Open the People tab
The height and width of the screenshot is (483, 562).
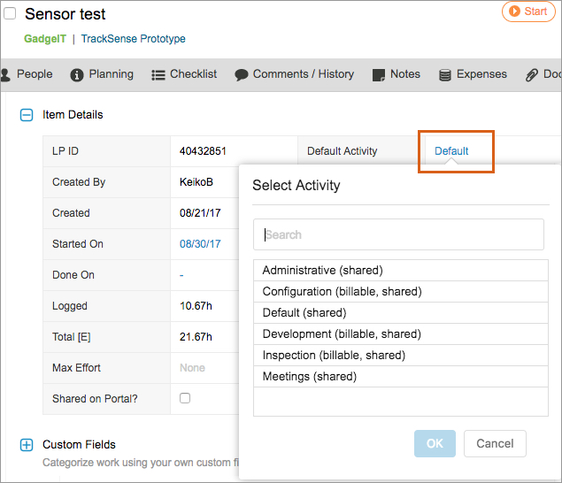(28, 74)
